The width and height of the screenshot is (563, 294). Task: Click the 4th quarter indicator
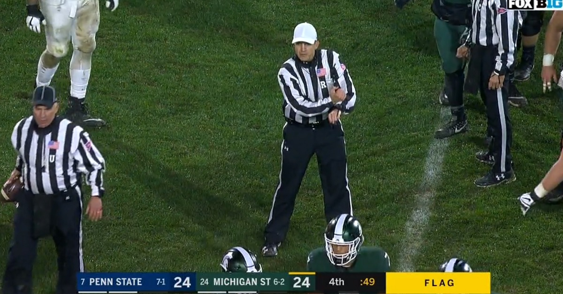click(x=336, y=282)
